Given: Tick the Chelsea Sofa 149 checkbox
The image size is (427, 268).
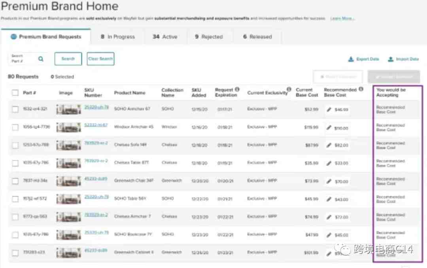Looking at the screenshot, I should [15, 145].
